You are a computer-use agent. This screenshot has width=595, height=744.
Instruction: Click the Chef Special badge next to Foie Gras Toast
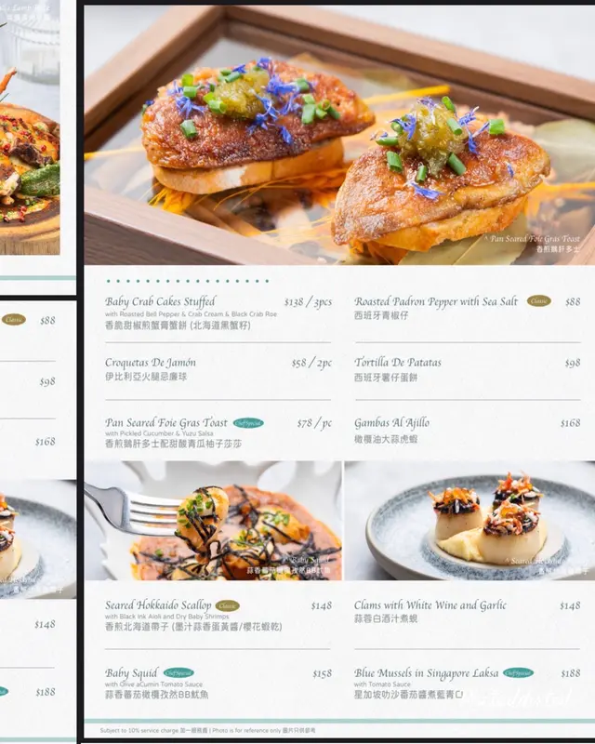248,423
